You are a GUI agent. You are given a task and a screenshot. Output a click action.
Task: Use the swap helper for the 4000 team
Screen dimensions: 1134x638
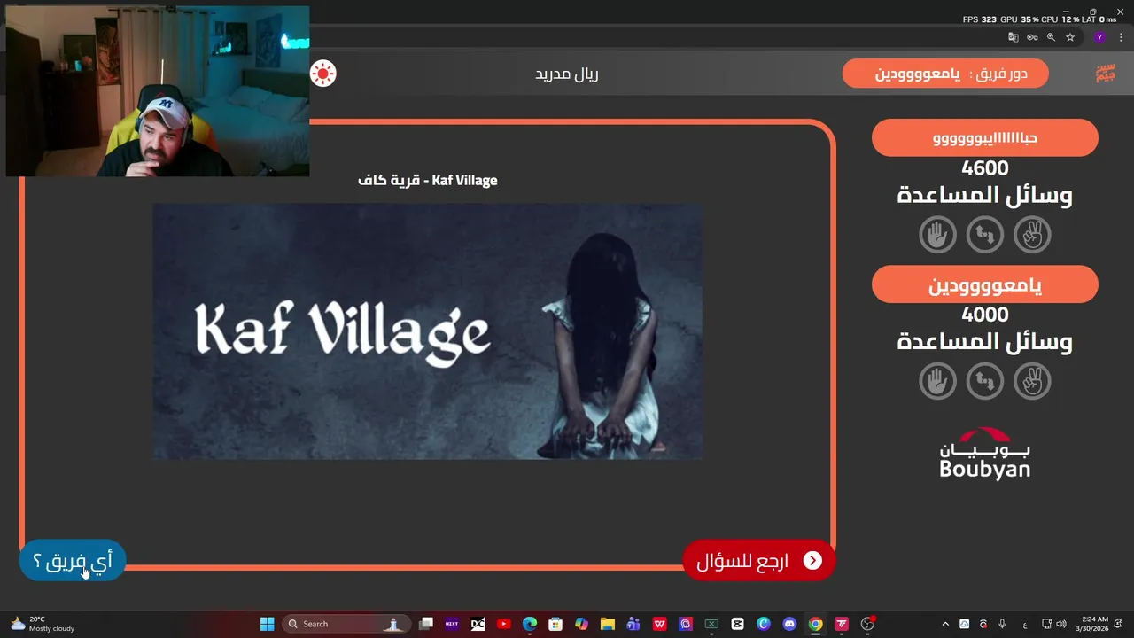point(985,382)
